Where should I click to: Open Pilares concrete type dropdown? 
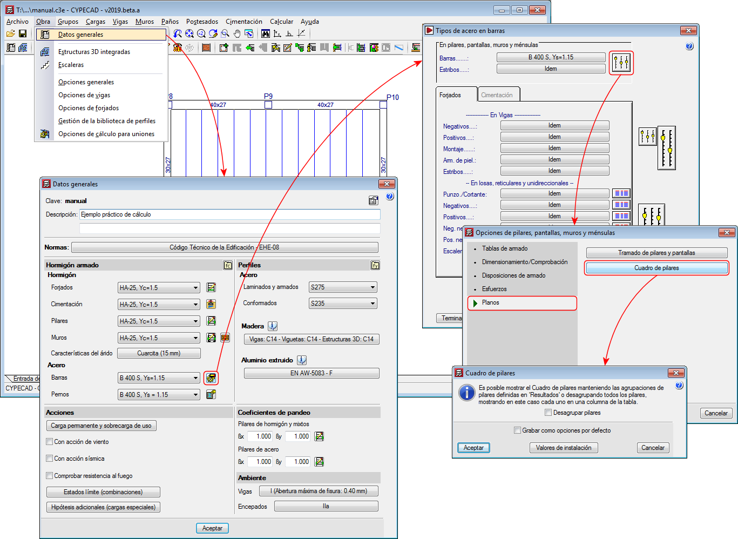pyautogui.click(x=159, y=321)
